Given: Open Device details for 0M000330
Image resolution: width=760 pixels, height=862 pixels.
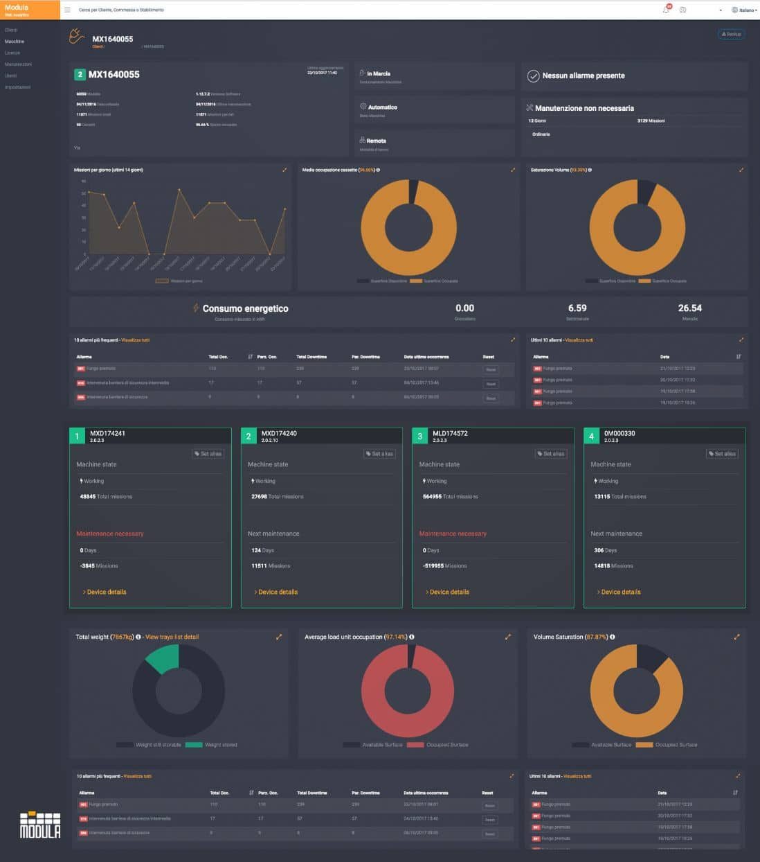Looking at the screenshot, I should click(619, 592).
